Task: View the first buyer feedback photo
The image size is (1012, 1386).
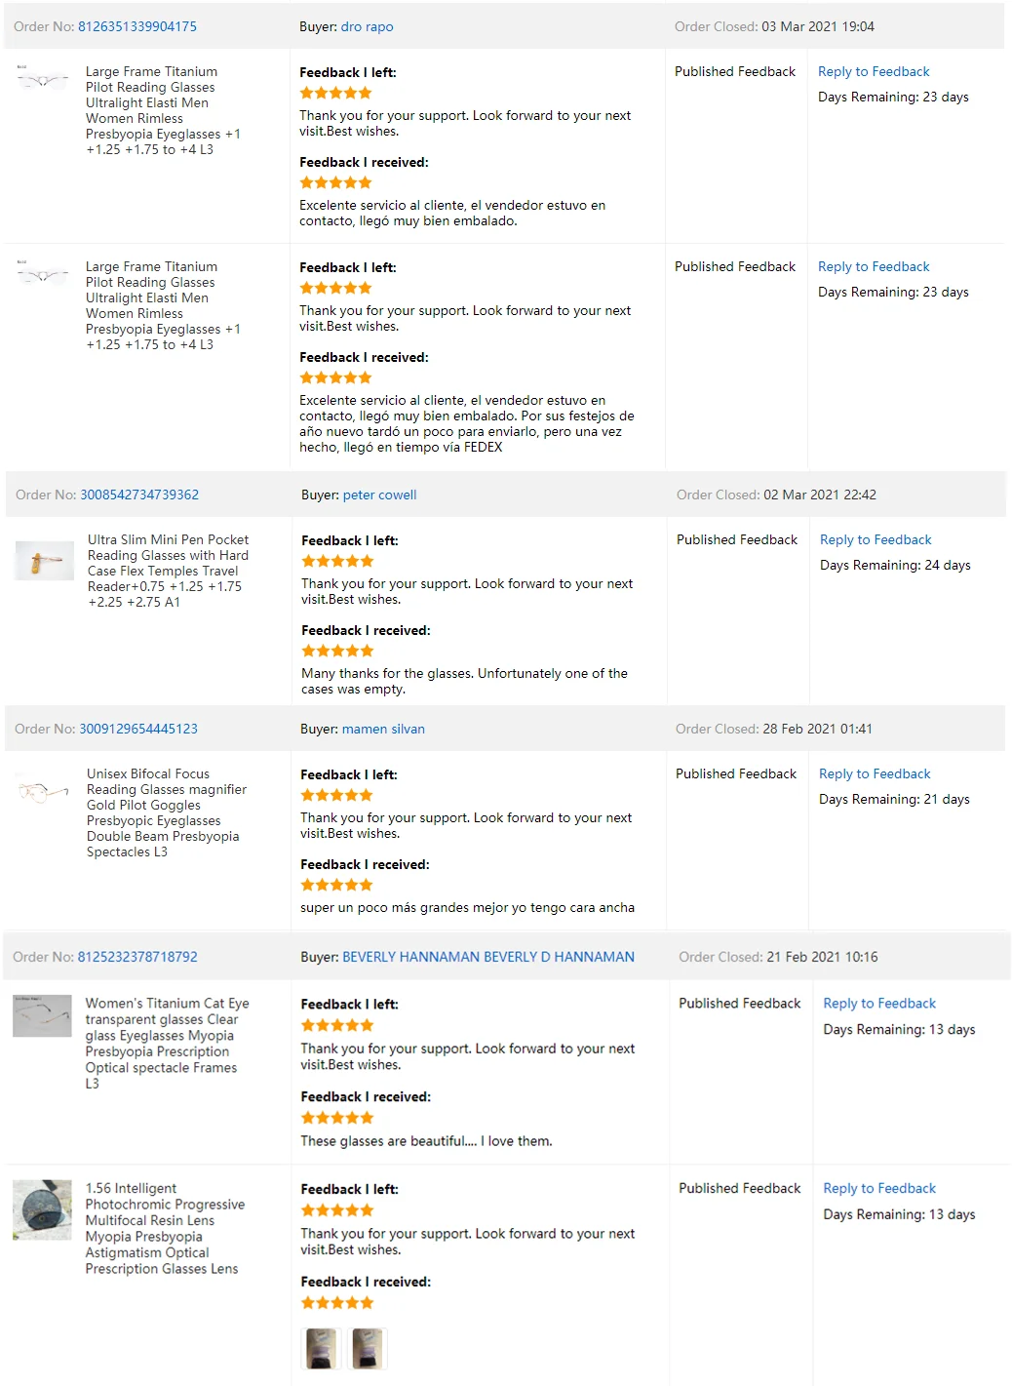Action: [321, 1348]
